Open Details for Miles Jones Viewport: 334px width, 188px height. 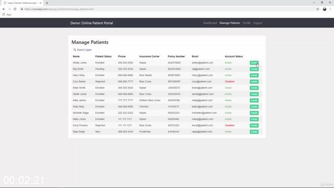[x=254, y=119]
